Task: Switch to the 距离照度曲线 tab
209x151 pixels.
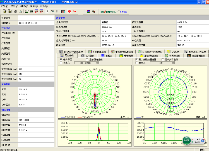Action: (149, 56)
